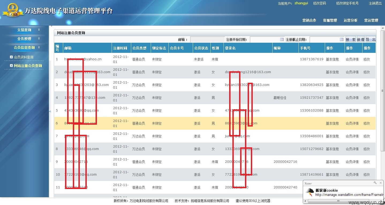Open 网站注册会员查询 in the sidebar
385x205 pixels.
[28, 66]
